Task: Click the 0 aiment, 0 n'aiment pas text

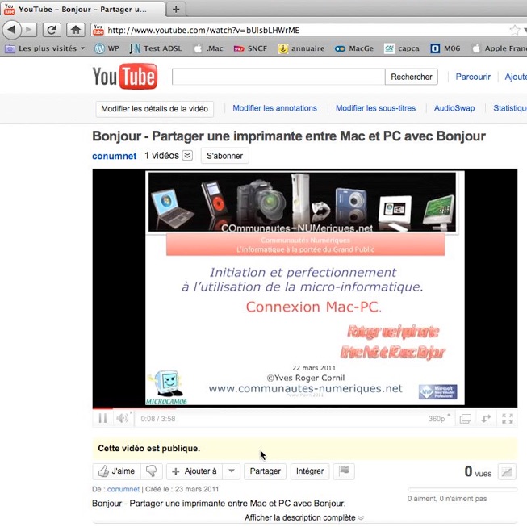Action: pyautogui.click(x=447, y=499)
